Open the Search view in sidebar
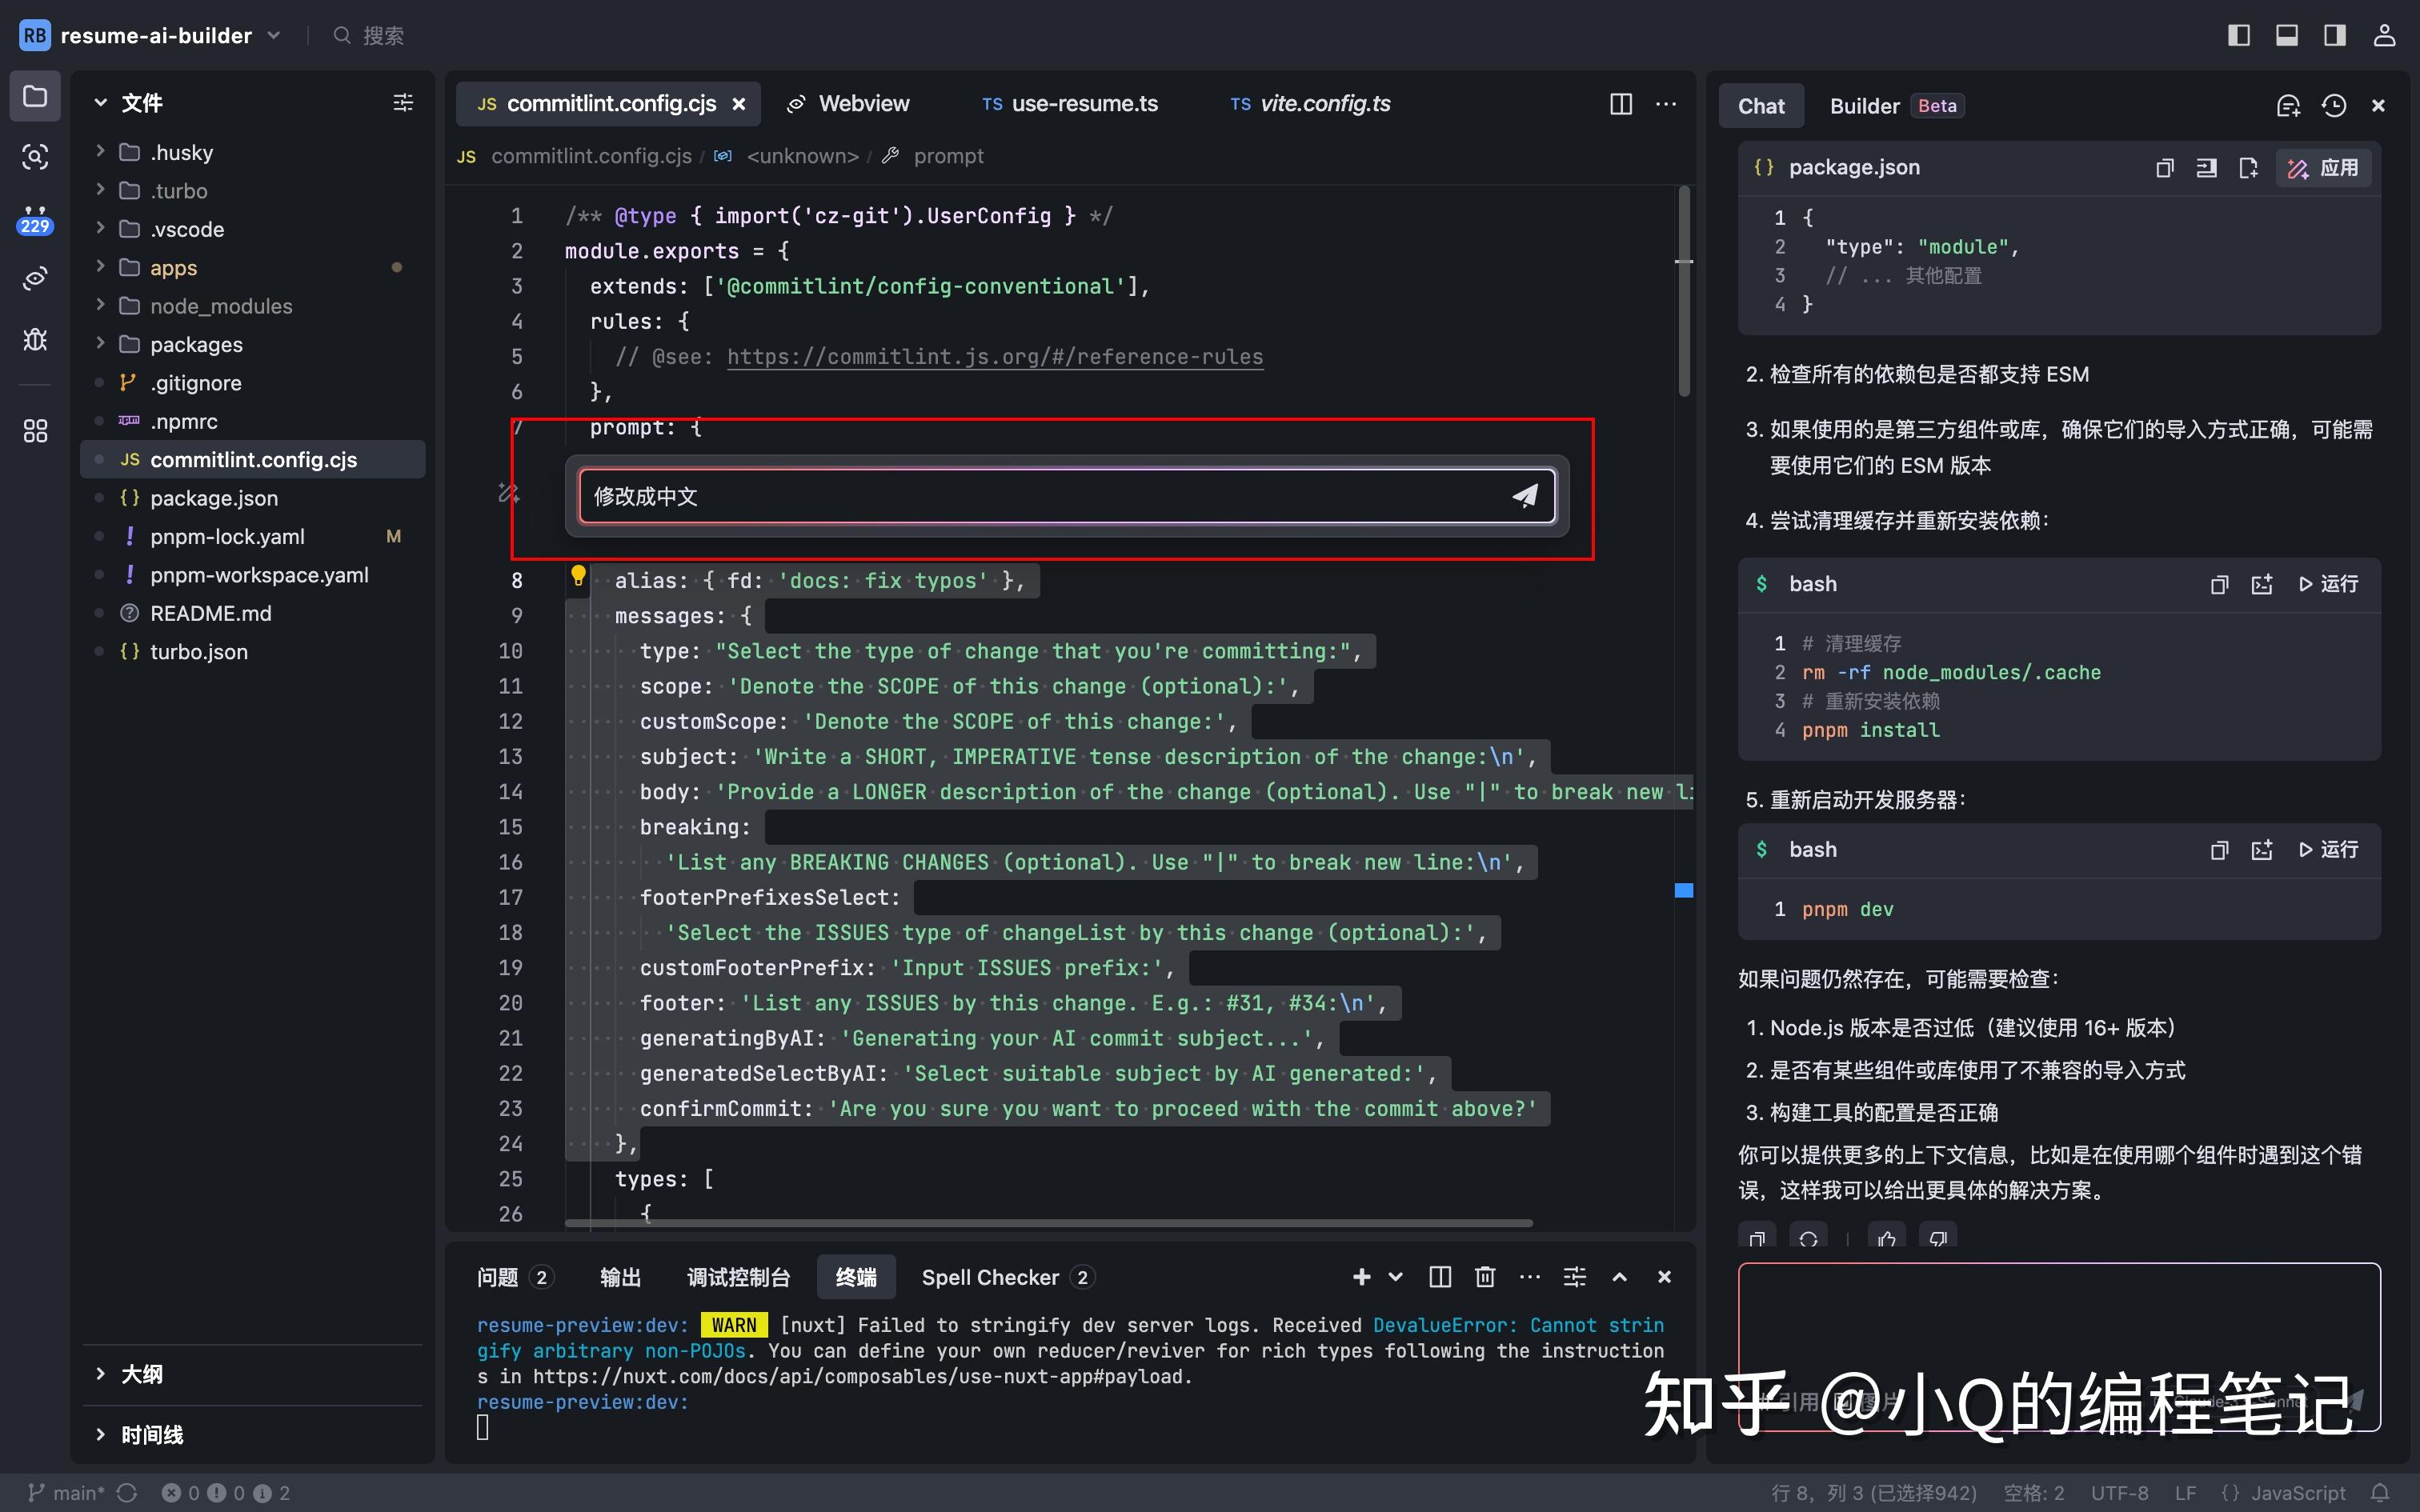The image size is (2420, 1512). [x=34, y=157]
